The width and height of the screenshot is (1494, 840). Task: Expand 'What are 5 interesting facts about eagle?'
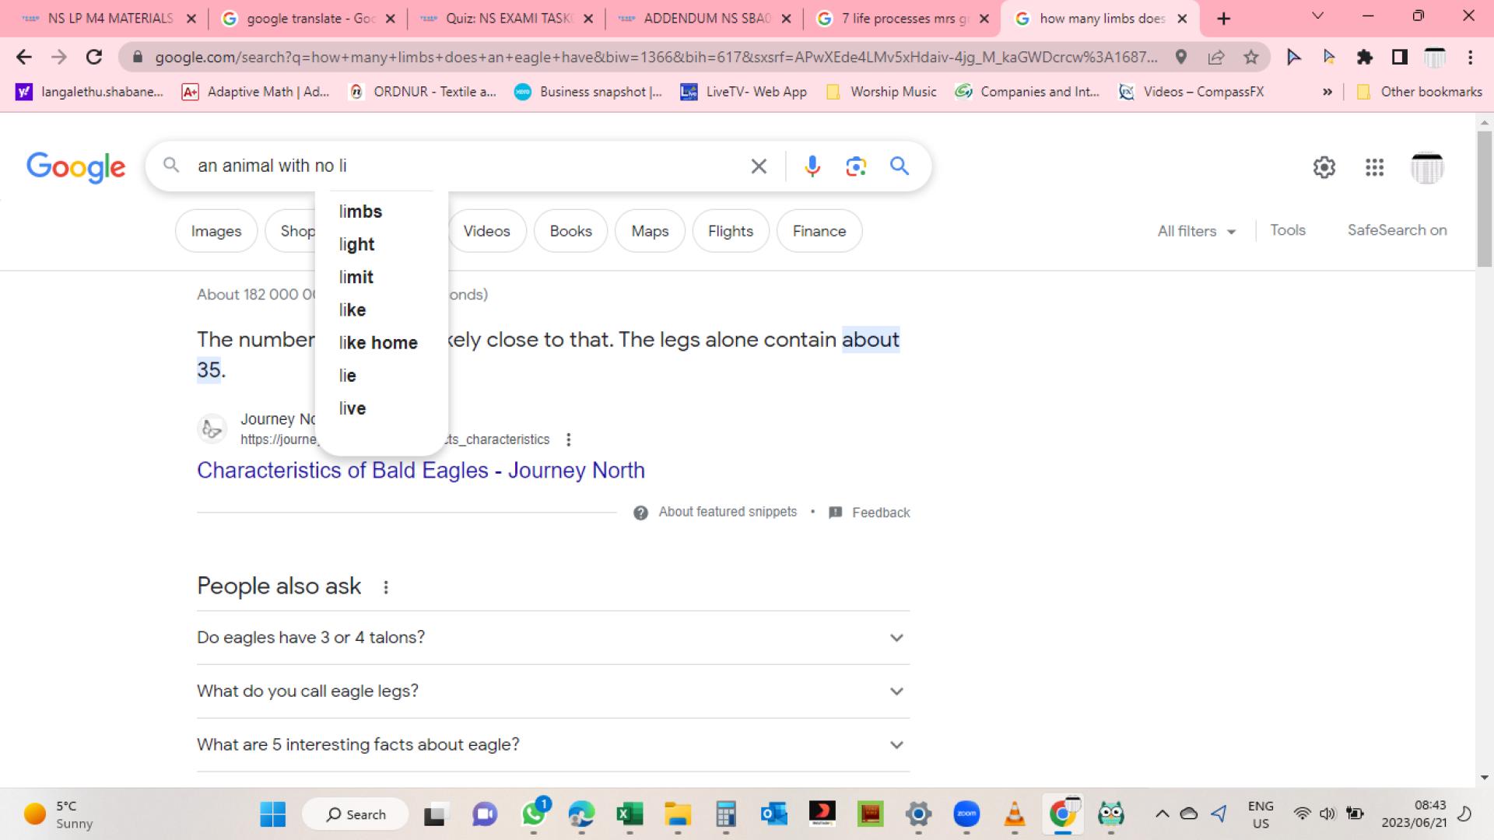click(x=553, y=745)
